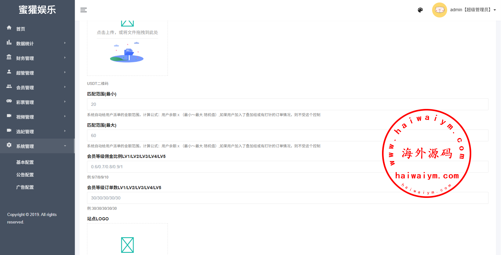The image size is (501, 255).
Task: Expand the 视频管理 submenu arrow
Action: click(65, 116)
